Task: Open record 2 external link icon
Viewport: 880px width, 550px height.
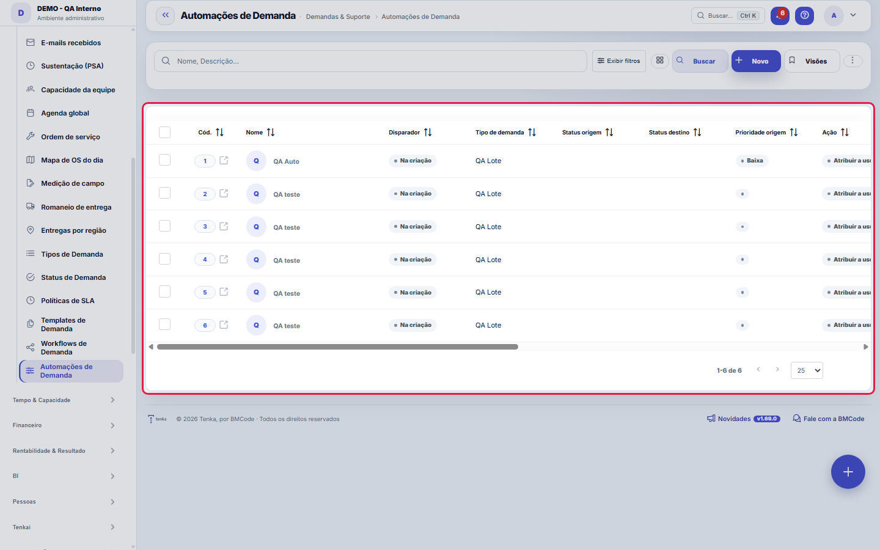Action: pos(224,193)
